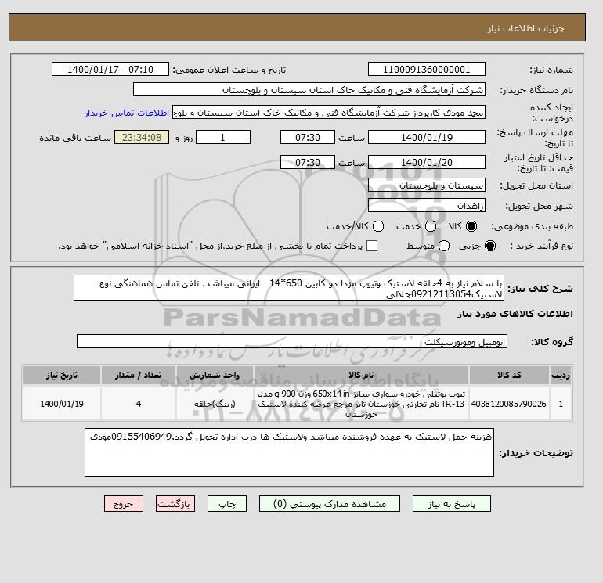Click the response deadline date 1400/01/19 field
The width and height of the screenshot is (603, 583).
pyautogui.click(x=427, y=137)
